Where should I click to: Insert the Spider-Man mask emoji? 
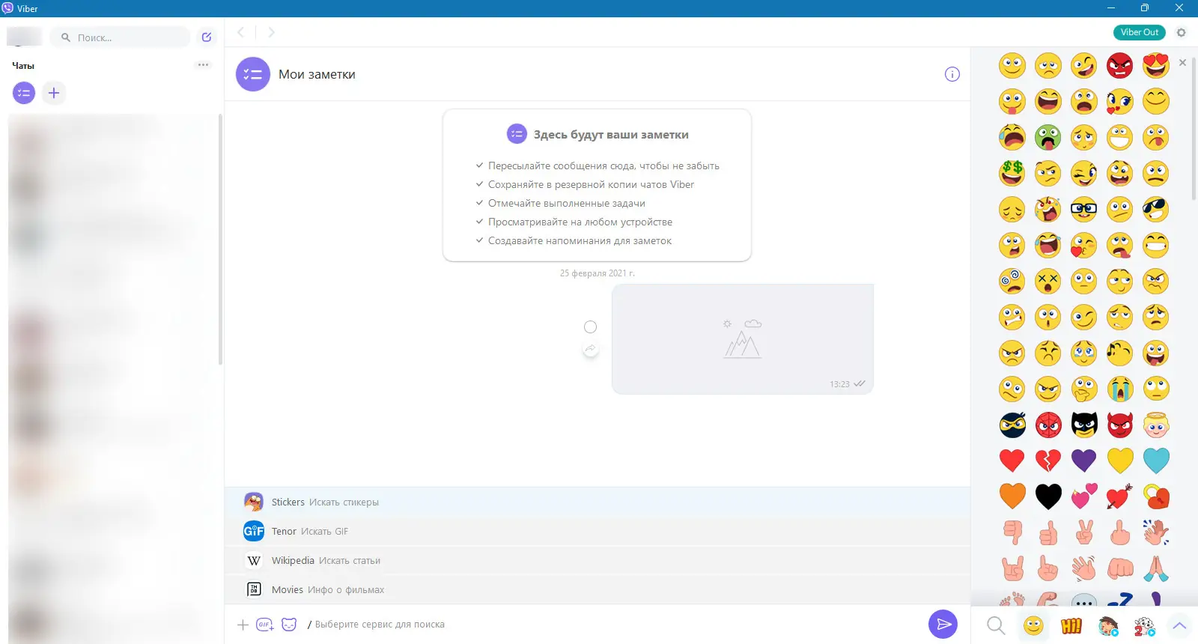1048,425
